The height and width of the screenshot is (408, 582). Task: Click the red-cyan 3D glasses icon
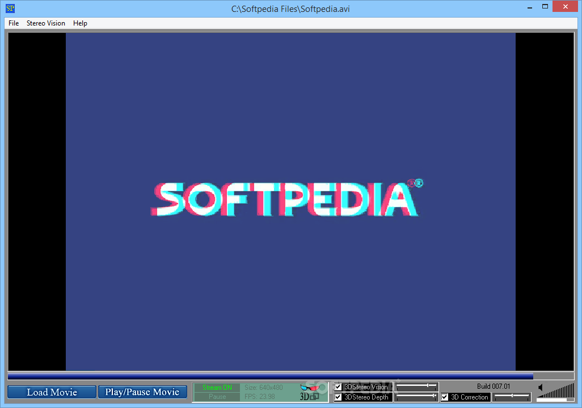tap(310, 388)
